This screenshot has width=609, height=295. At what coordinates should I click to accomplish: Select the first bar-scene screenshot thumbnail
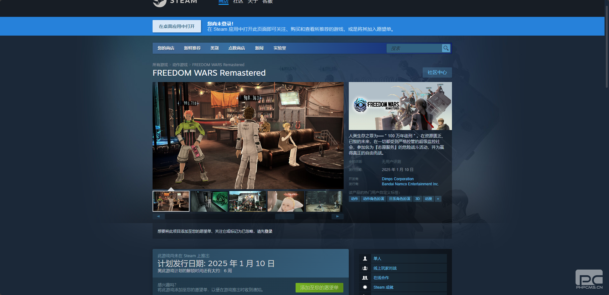coord(171,201)
